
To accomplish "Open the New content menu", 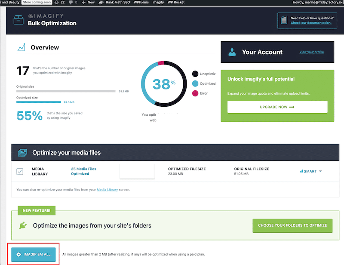I will pyautogui.click(x=88, y=2).
